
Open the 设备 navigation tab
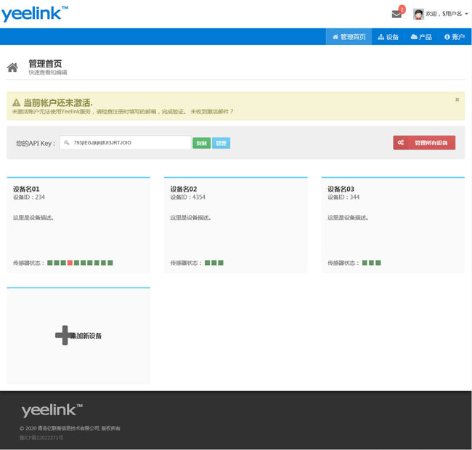point(388,37)
